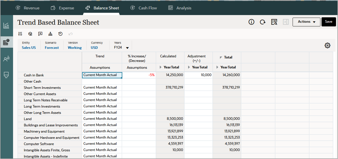Open the form settings gear icon
This screenshot has height=159, width=338.
point(327,45)
